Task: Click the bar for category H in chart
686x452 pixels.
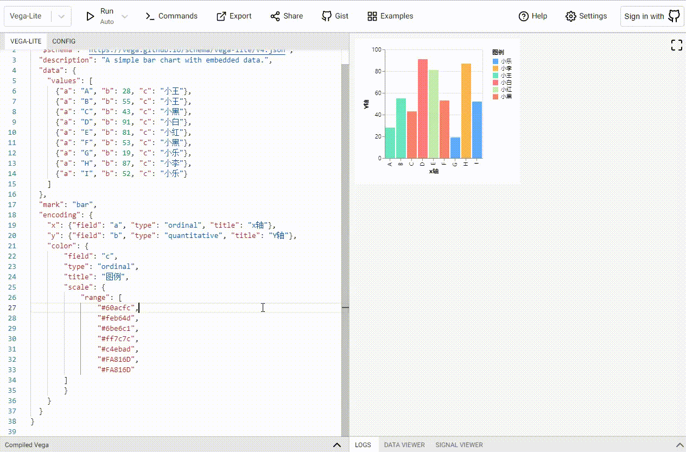Action: point(466,111)
